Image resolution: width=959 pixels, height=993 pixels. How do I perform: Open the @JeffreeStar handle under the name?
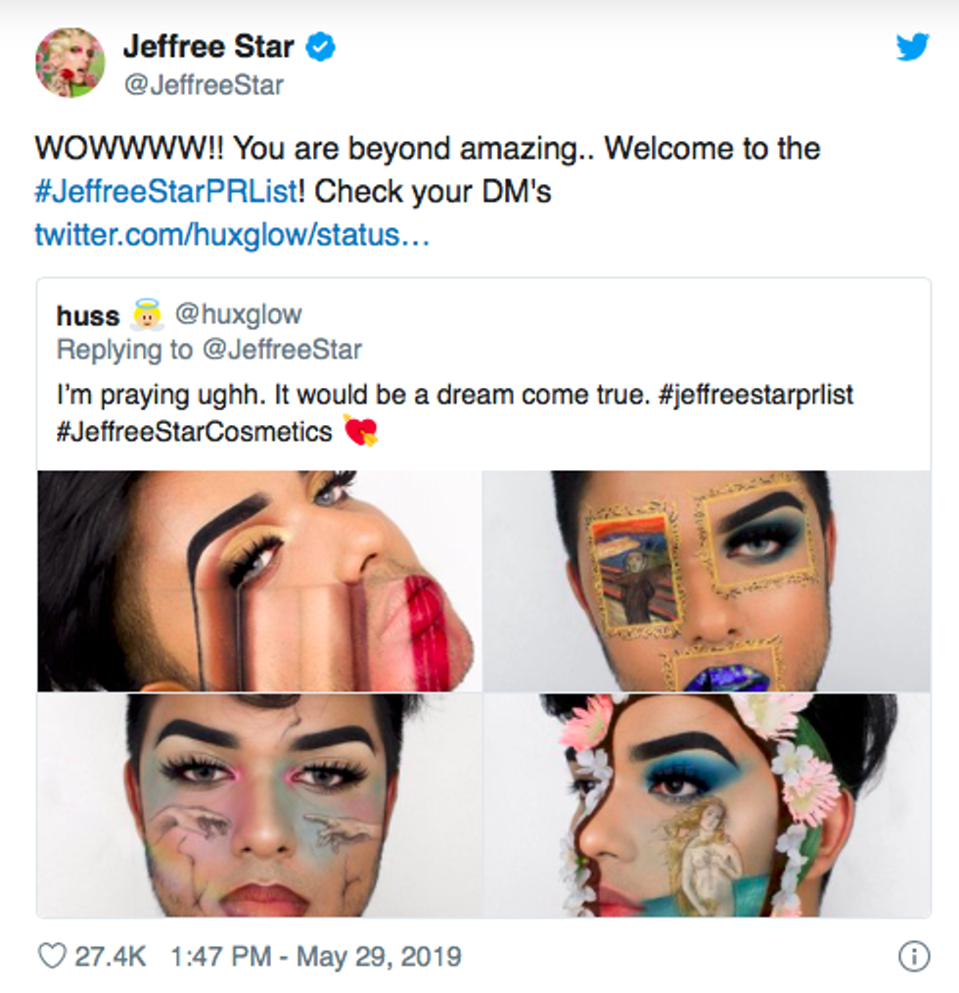204,85
